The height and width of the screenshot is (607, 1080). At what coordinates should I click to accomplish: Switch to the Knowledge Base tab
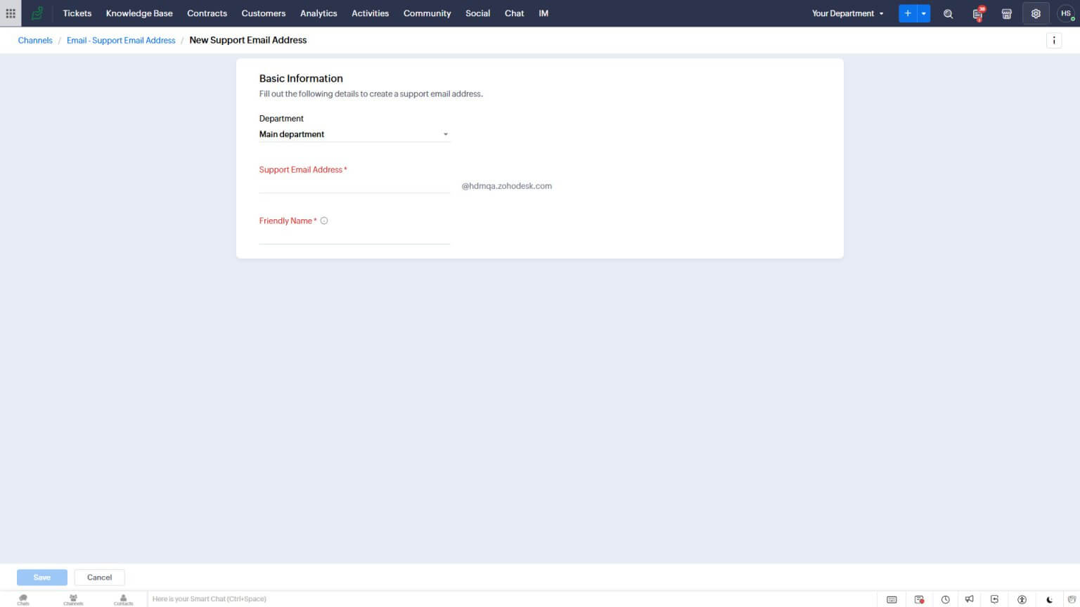[139, 13]
